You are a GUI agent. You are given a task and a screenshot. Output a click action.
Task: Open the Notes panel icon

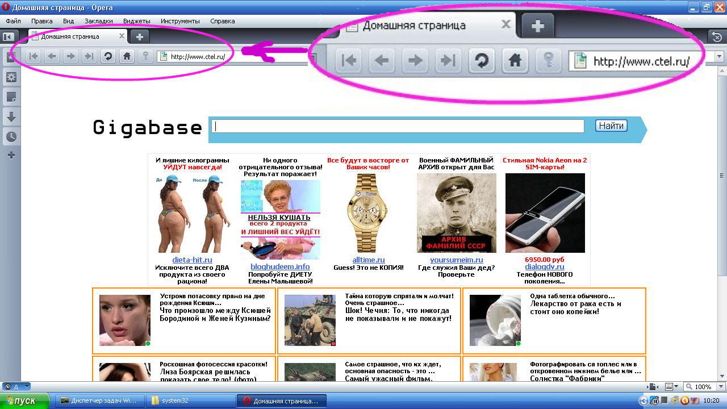coord(11,97)
